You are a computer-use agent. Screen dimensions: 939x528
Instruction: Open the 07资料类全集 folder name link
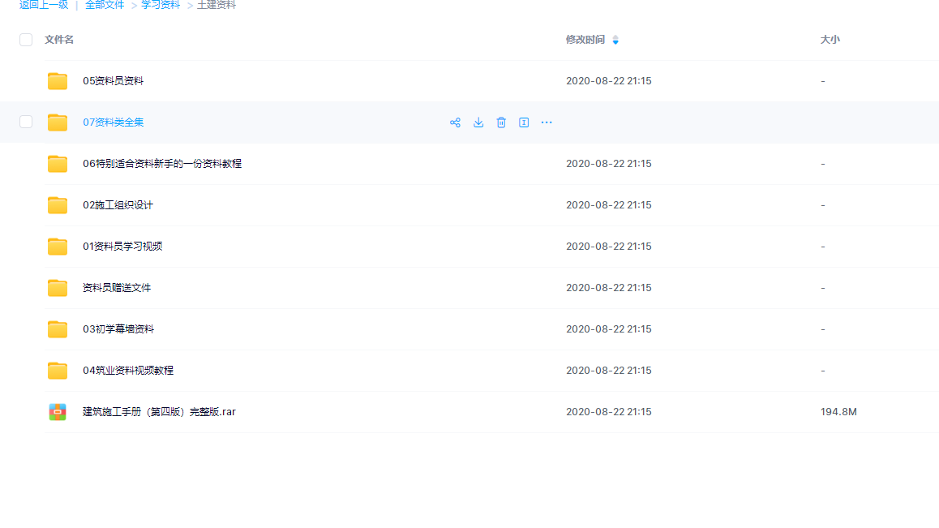tap(114, 122)
